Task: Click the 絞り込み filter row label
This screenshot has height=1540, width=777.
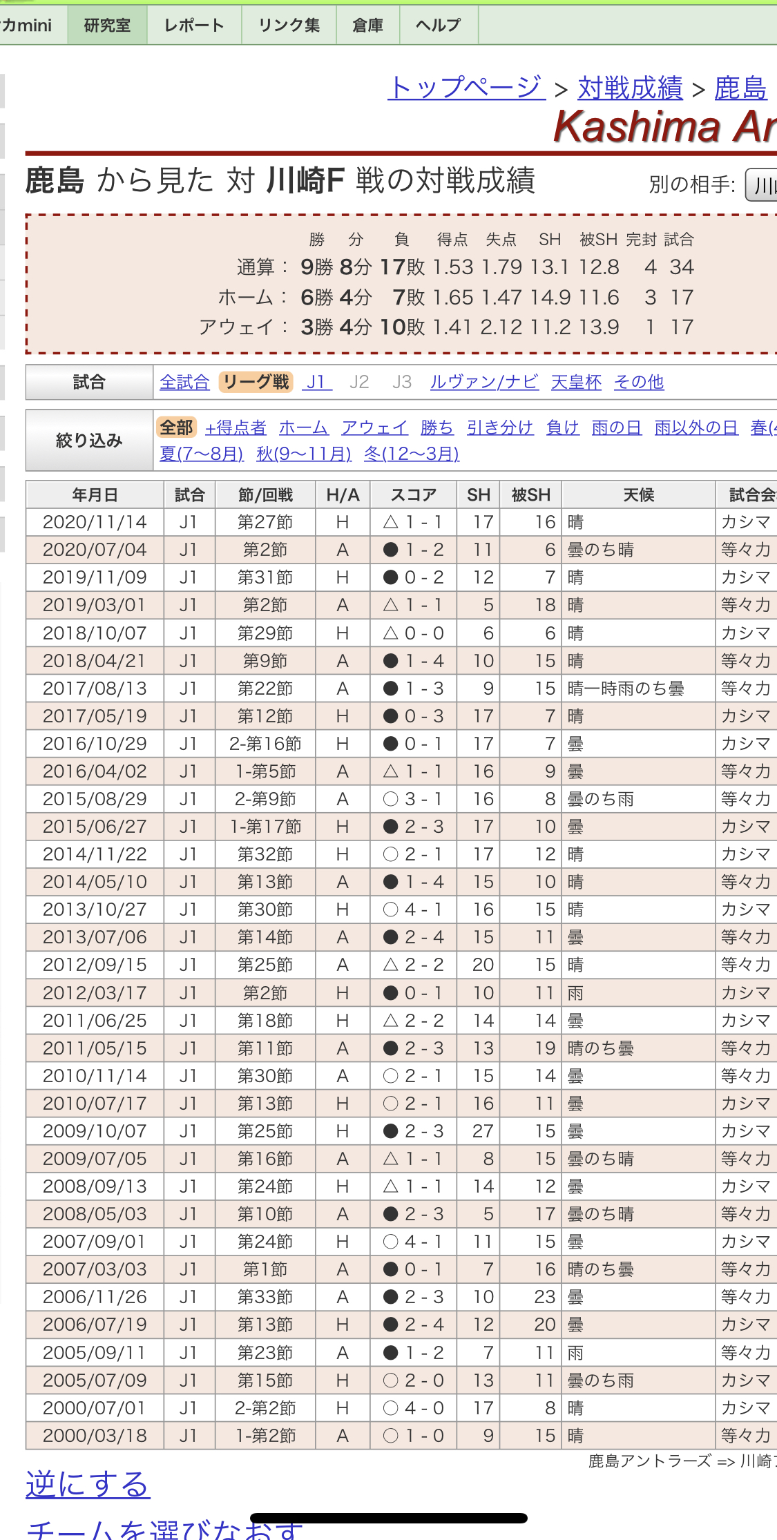Action: (x=89, y=441)
